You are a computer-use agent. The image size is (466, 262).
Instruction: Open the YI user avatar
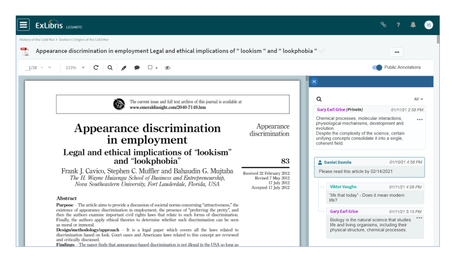point(429,24)
